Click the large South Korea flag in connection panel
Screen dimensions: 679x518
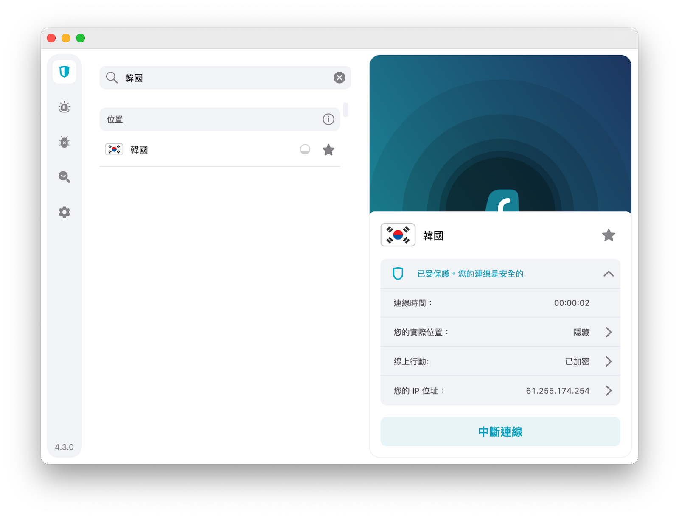(x=398, y=235)
